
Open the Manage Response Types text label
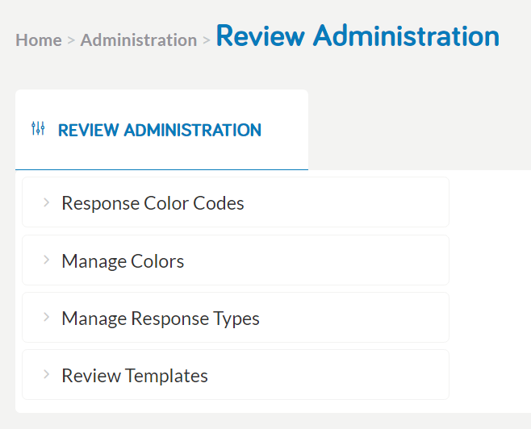coord(161,319)
